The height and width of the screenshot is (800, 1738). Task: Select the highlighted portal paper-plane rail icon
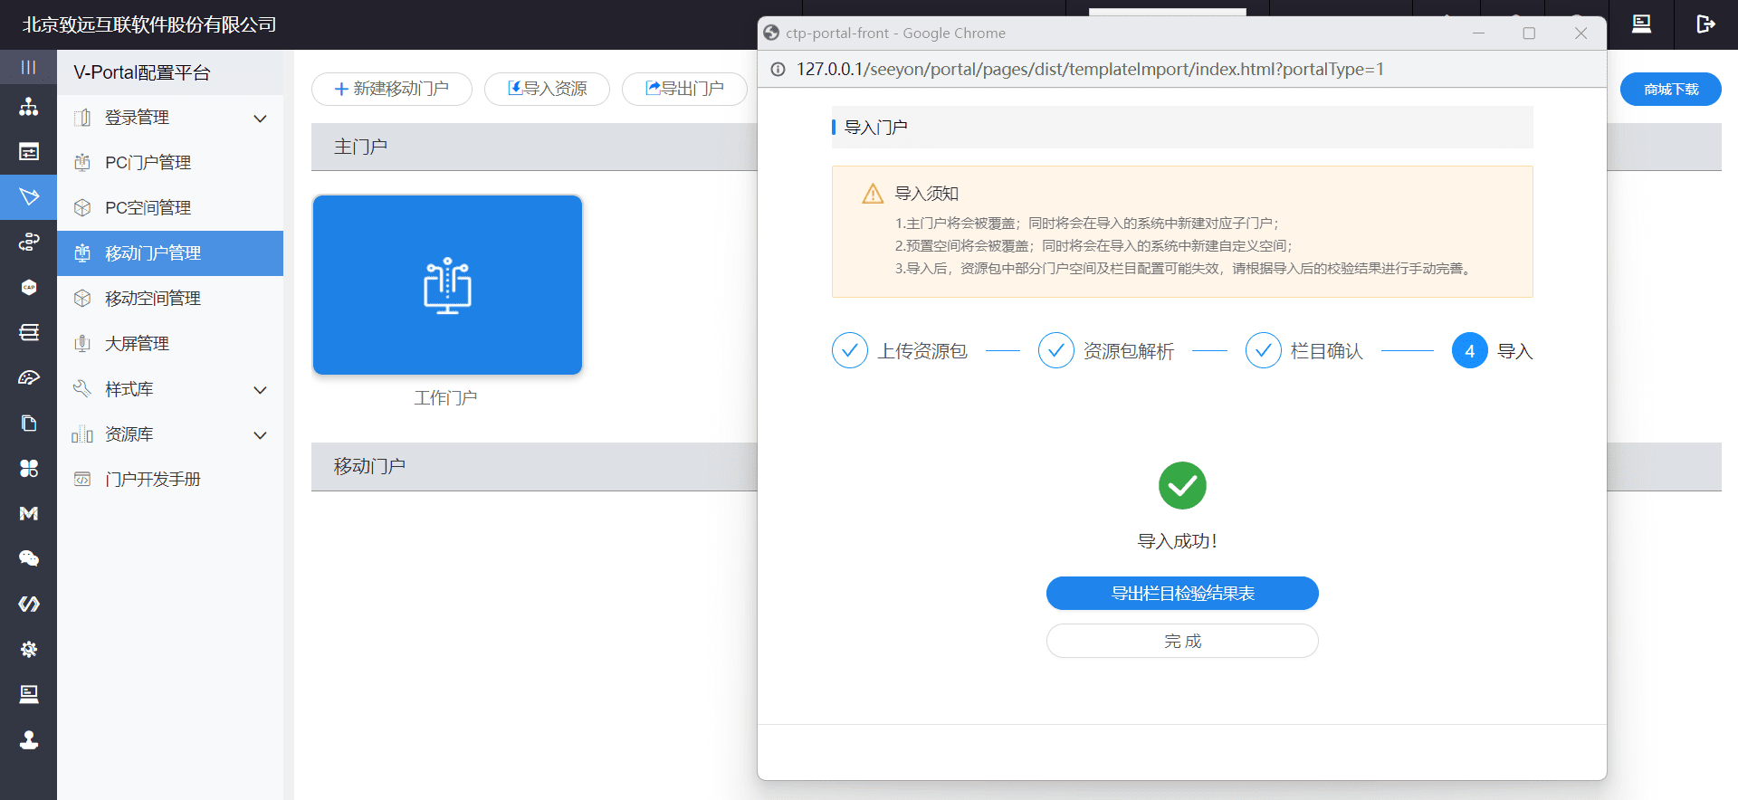coord(29,196)
